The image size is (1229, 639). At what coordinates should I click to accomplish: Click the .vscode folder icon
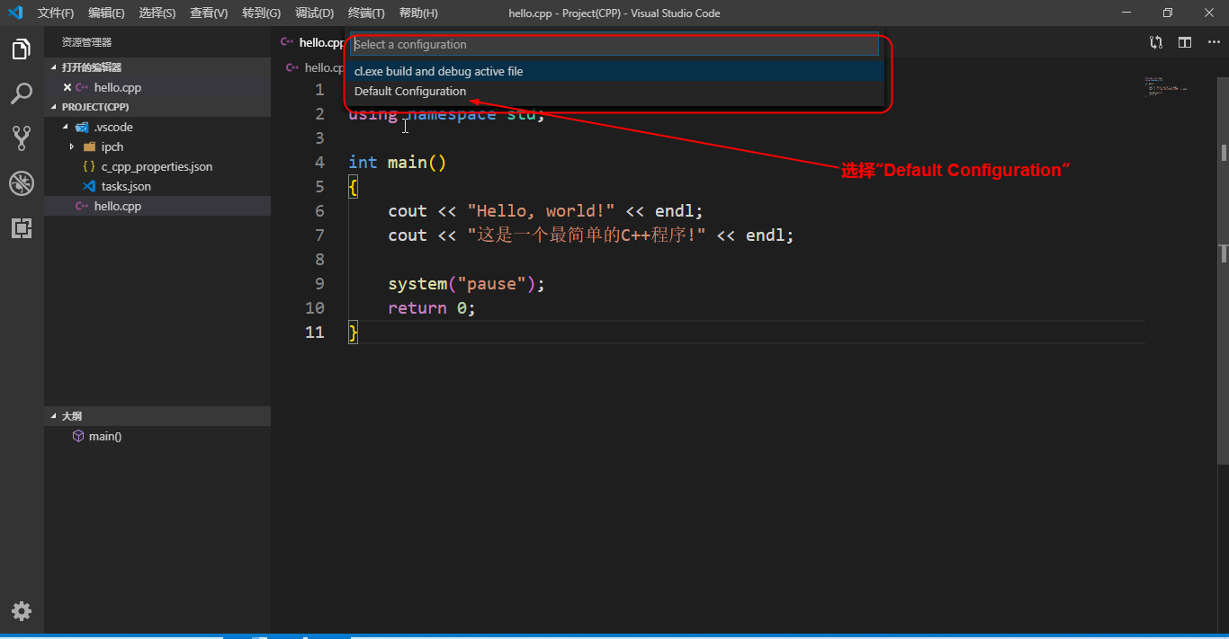click(83, 128)
